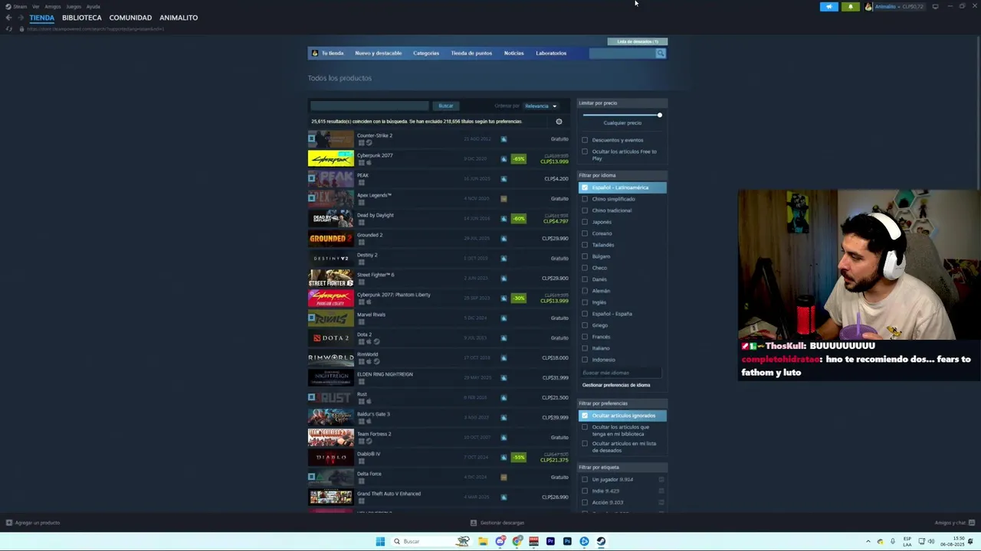Viewport: 981px width, 551px height.
Task: Open the Tu tienda menu
Action: point(333,54)
